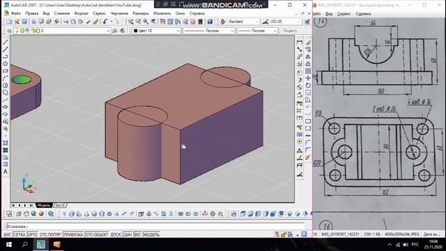Toggle ОРТО orthogonal mode
Viewport: 446px width, 251px height.
(x=33, y=235)
